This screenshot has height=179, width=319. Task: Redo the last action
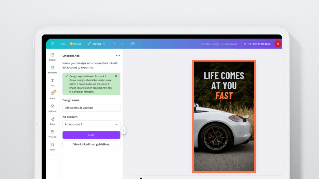123,44
